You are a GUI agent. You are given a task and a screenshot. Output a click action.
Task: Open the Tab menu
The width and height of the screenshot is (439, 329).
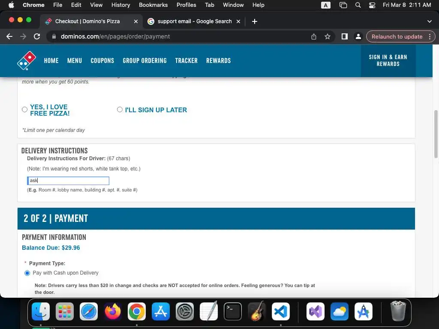(209, 5)
